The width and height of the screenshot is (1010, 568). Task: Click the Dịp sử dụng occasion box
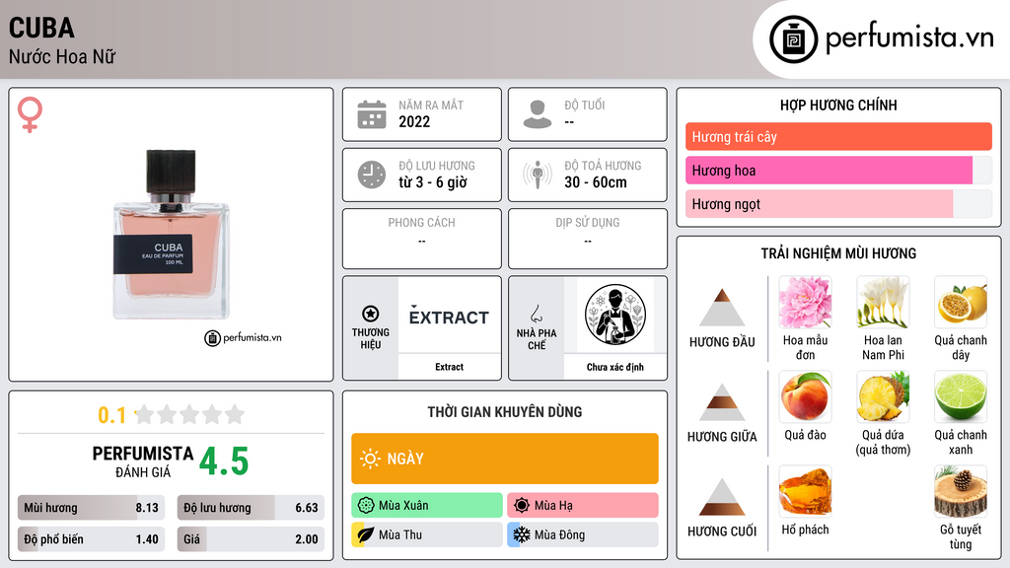(588, 239)
